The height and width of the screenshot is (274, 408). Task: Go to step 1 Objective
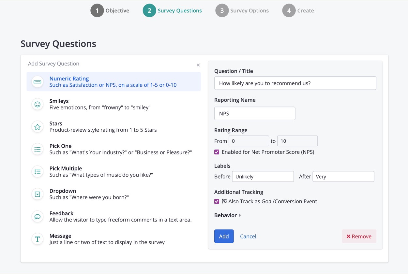(110, 10)
